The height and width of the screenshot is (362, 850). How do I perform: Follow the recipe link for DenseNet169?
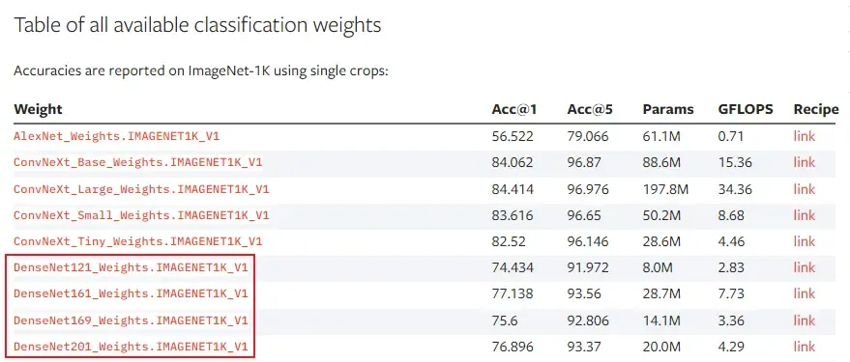(x=804, y=320)
